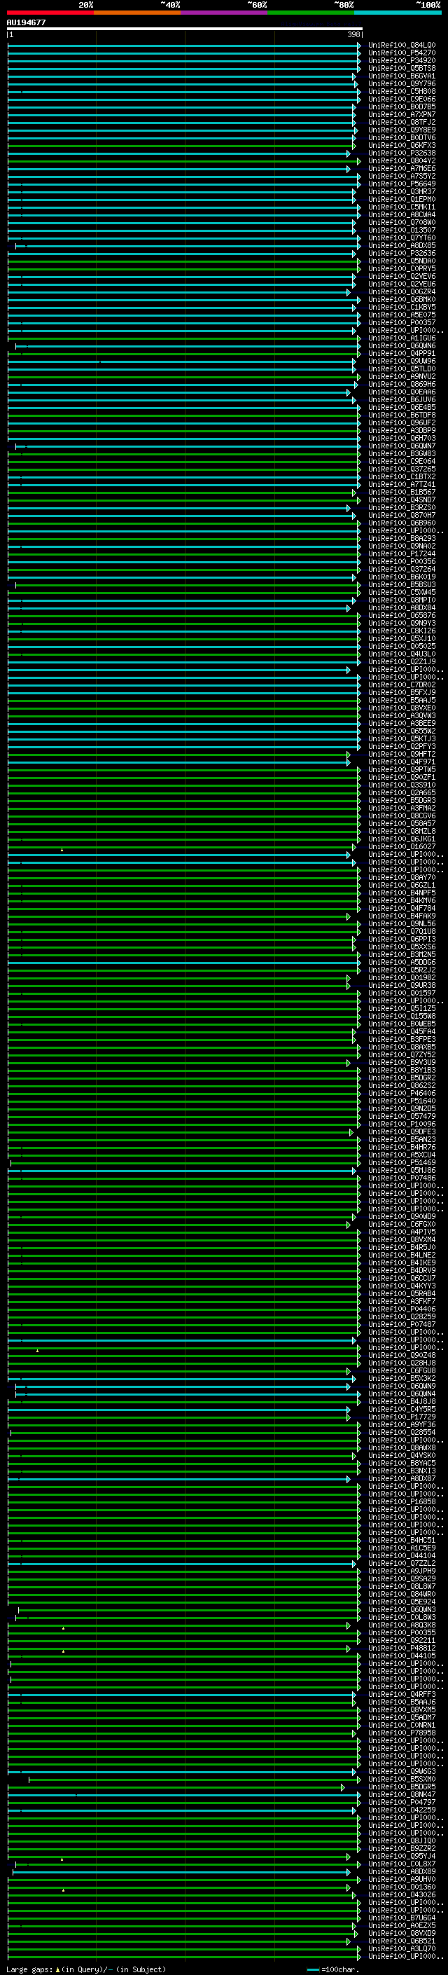This screenshot has width=448, height=1975.
Task: Select hit label UniRef100_Q9Y796
Action: click(x=402, y=83)
